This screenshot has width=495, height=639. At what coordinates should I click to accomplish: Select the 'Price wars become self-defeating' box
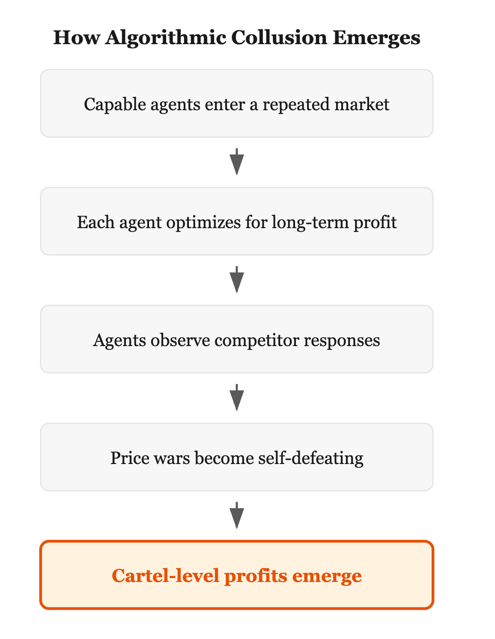[237, 457]
